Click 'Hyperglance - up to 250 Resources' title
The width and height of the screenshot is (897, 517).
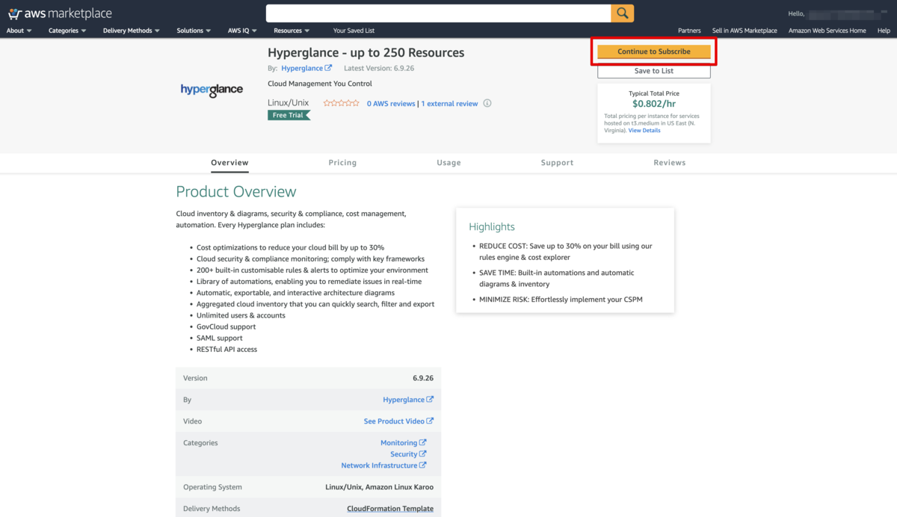coord(366,52)
